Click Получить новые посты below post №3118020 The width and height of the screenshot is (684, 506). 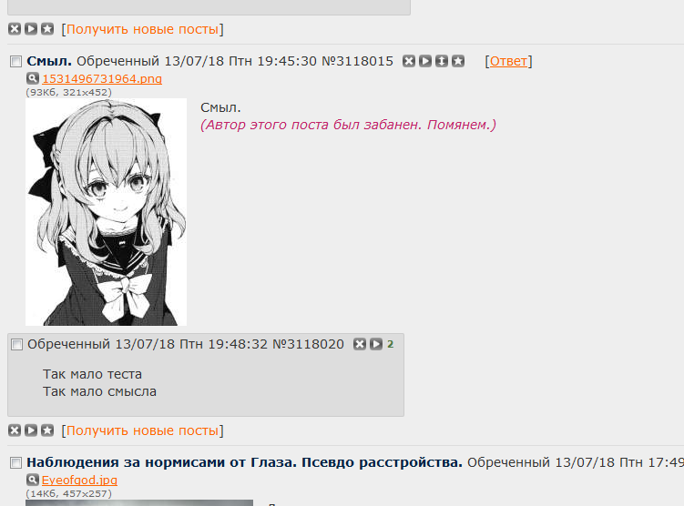pos(142,430)
